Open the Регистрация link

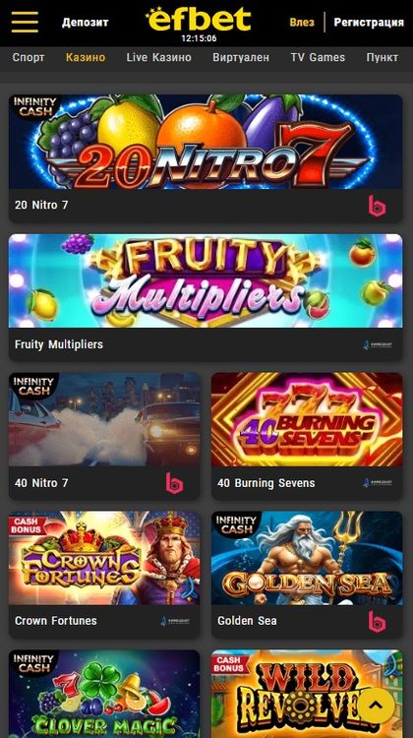(x=369, y=22)
